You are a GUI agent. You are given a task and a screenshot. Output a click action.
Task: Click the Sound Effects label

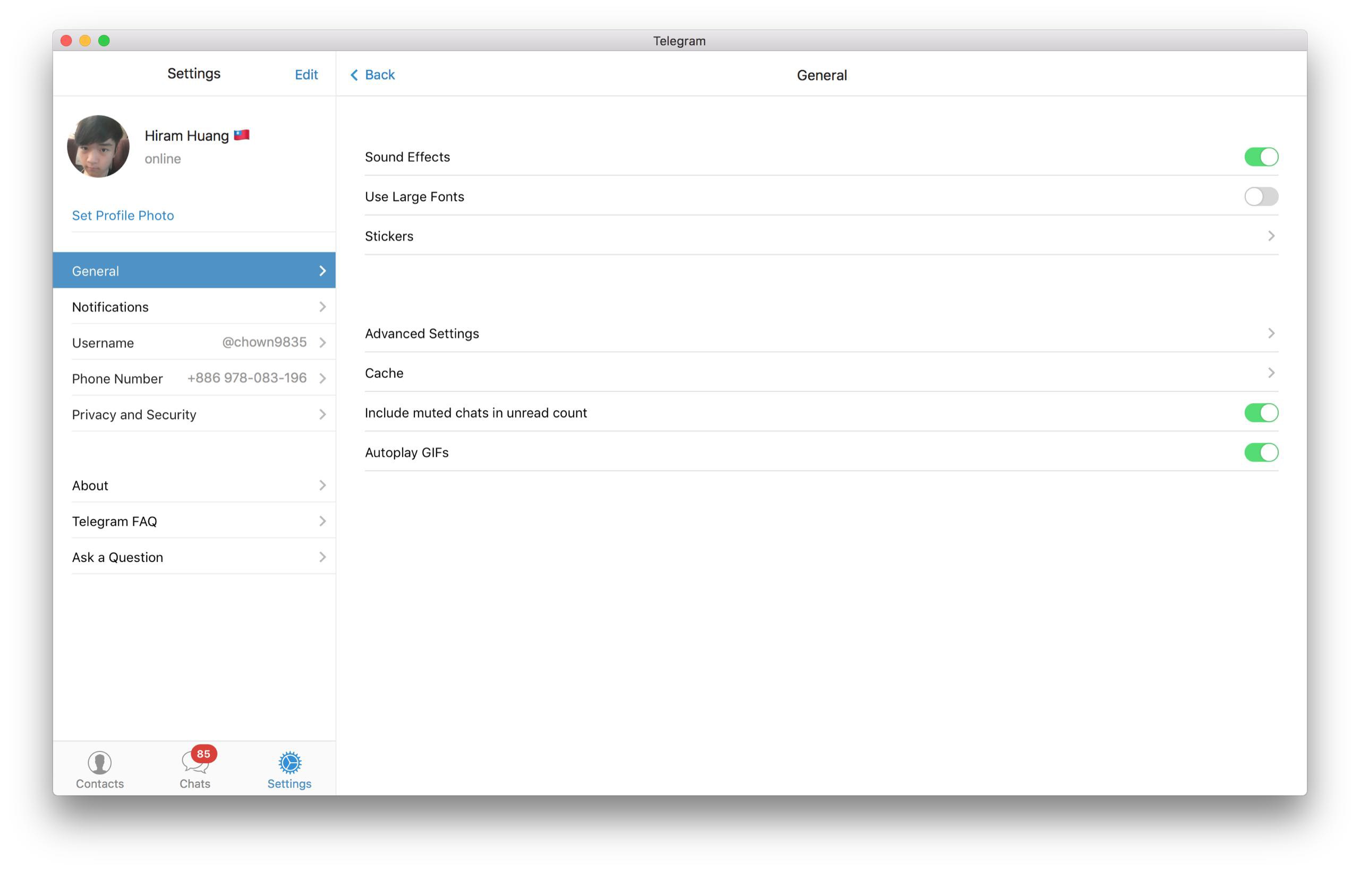pos(407,157)
